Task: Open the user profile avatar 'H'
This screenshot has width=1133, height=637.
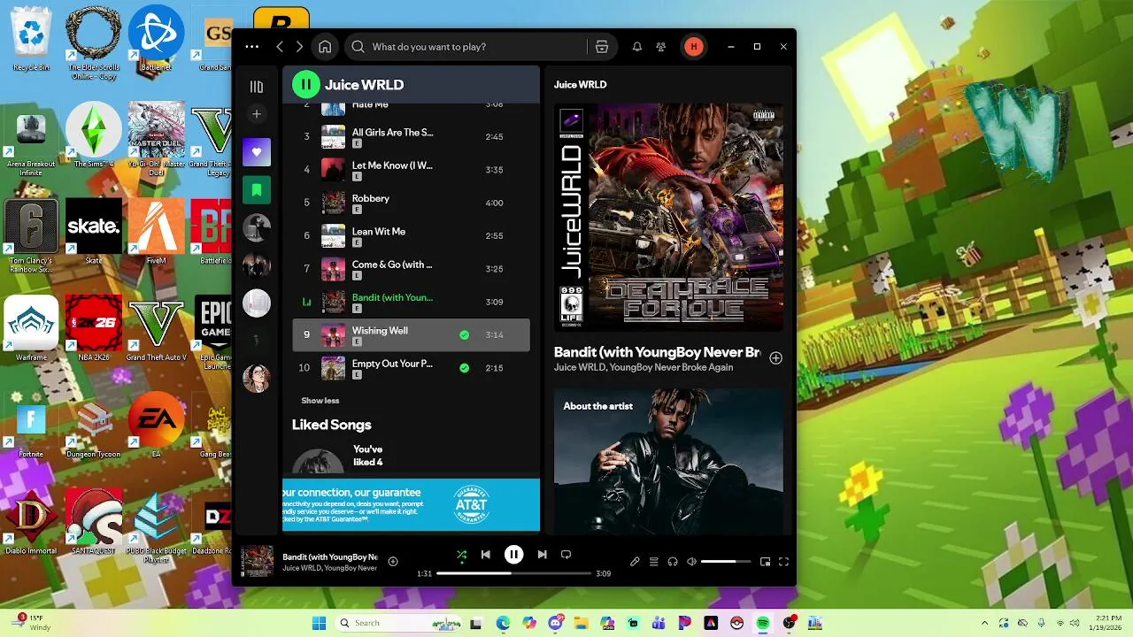Action: tap(693, 47)
